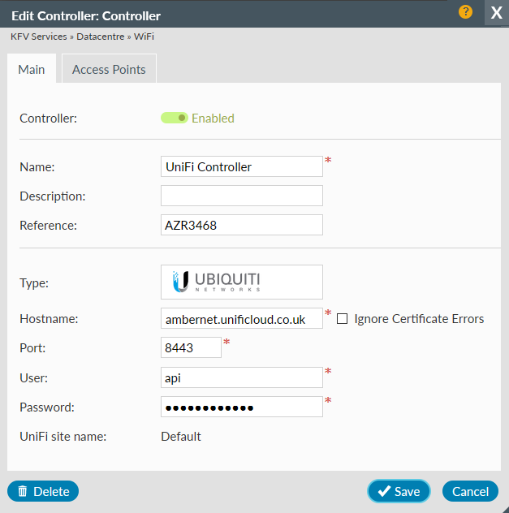This screenshot has height=513, width=509.
Task: Go to KFV Services in breadcrumb
Action: tap(39, 37)
